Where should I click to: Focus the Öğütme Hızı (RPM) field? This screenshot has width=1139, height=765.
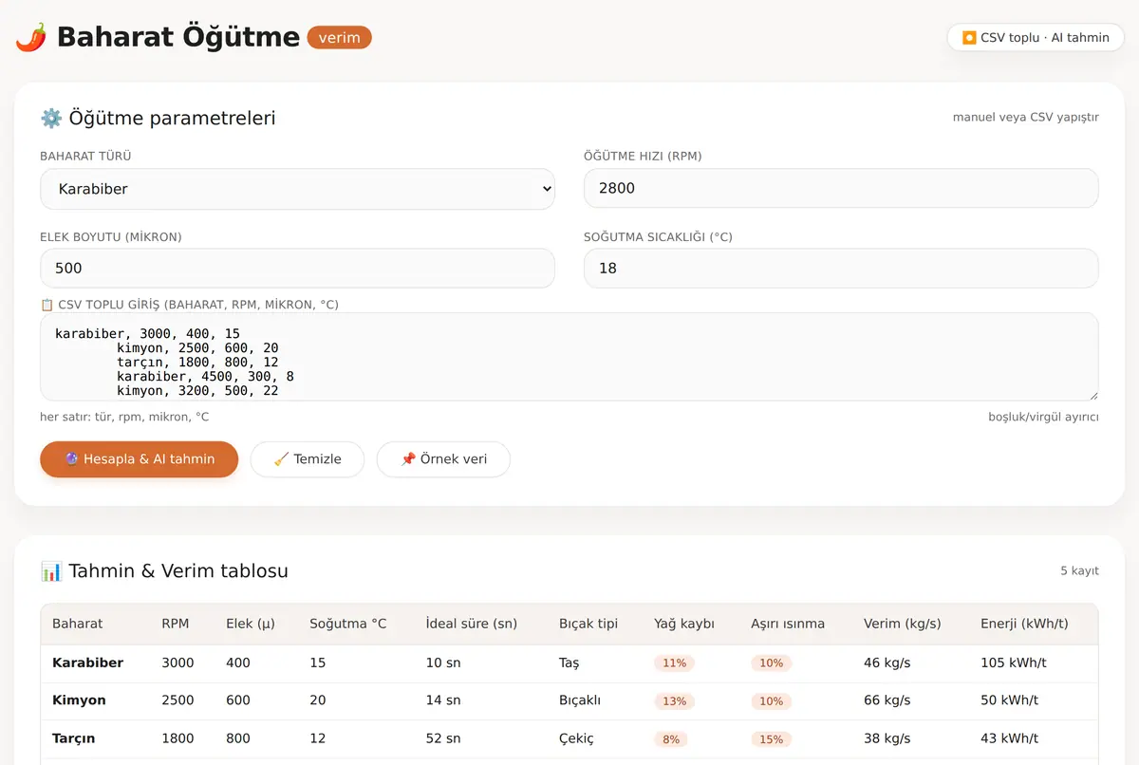841,188
